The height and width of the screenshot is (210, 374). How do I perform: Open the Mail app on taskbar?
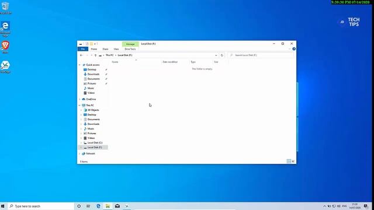point(117,206)
